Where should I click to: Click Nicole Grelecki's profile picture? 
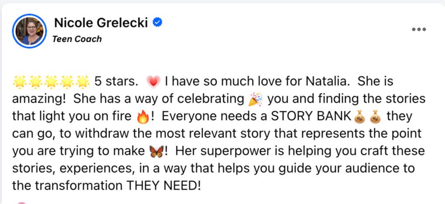30,30
